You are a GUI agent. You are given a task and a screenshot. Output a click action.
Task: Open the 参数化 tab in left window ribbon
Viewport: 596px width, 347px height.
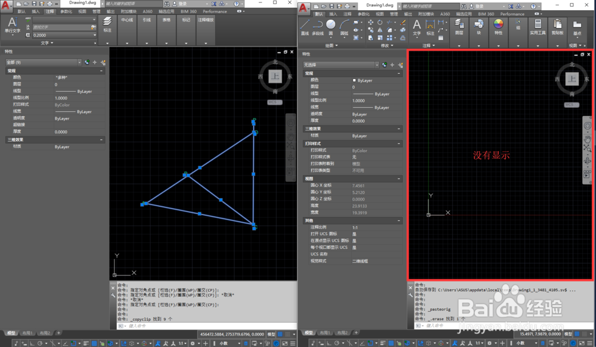coord(66,11)
